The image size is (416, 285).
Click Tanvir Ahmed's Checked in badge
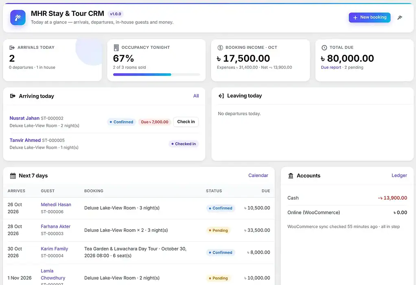[x=184, y=144]
